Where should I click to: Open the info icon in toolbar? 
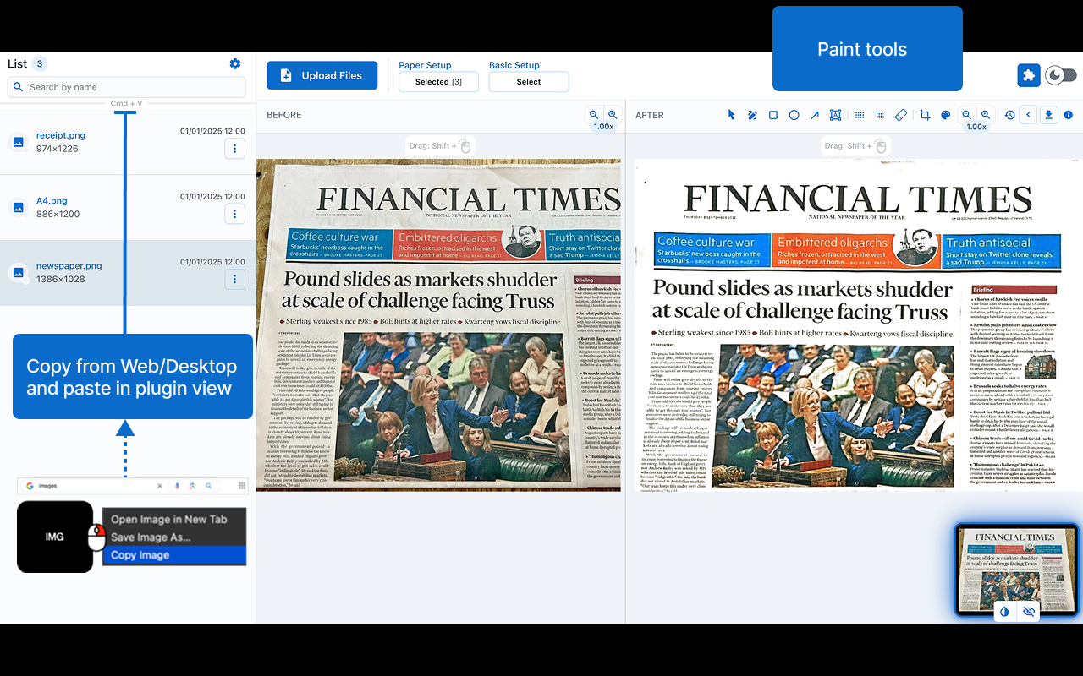(1068, 115)
